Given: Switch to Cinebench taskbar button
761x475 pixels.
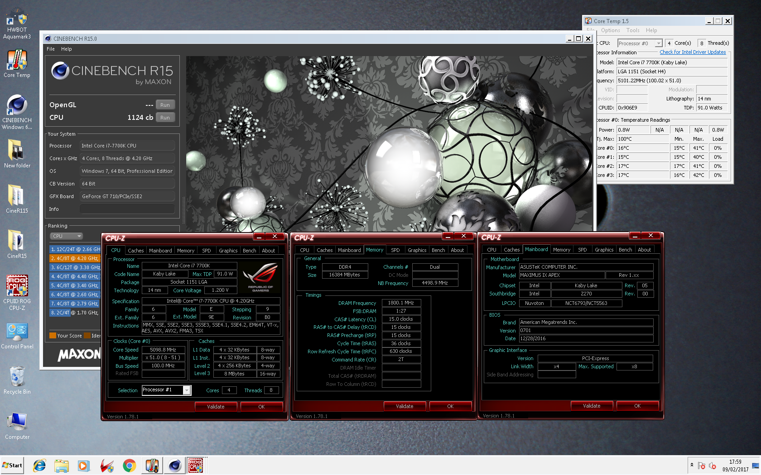Looking at the screenshot, I should (x=175, y=465).
